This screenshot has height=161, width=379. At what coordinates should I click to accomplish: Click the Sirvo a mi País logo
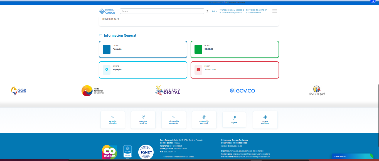[317, 91]
